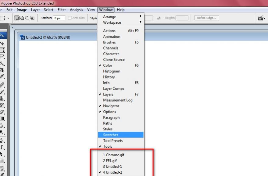Expand the Arrange submenu
Viewport: 268px width, 176px height.
121,17
